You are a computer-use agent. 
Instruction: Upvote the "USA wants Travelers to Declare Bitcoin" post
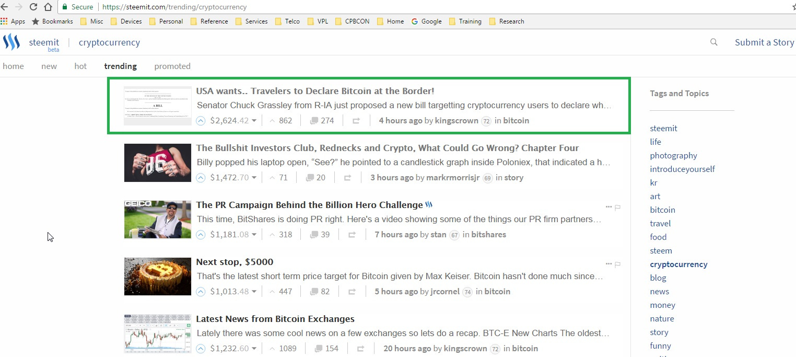pos(200,120)
